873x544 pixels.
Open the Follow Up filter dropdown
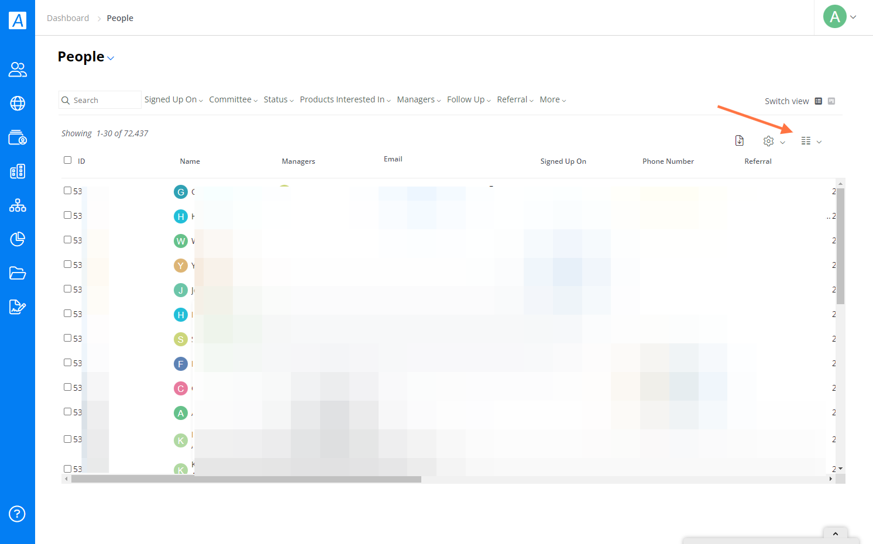click(469, 100)
